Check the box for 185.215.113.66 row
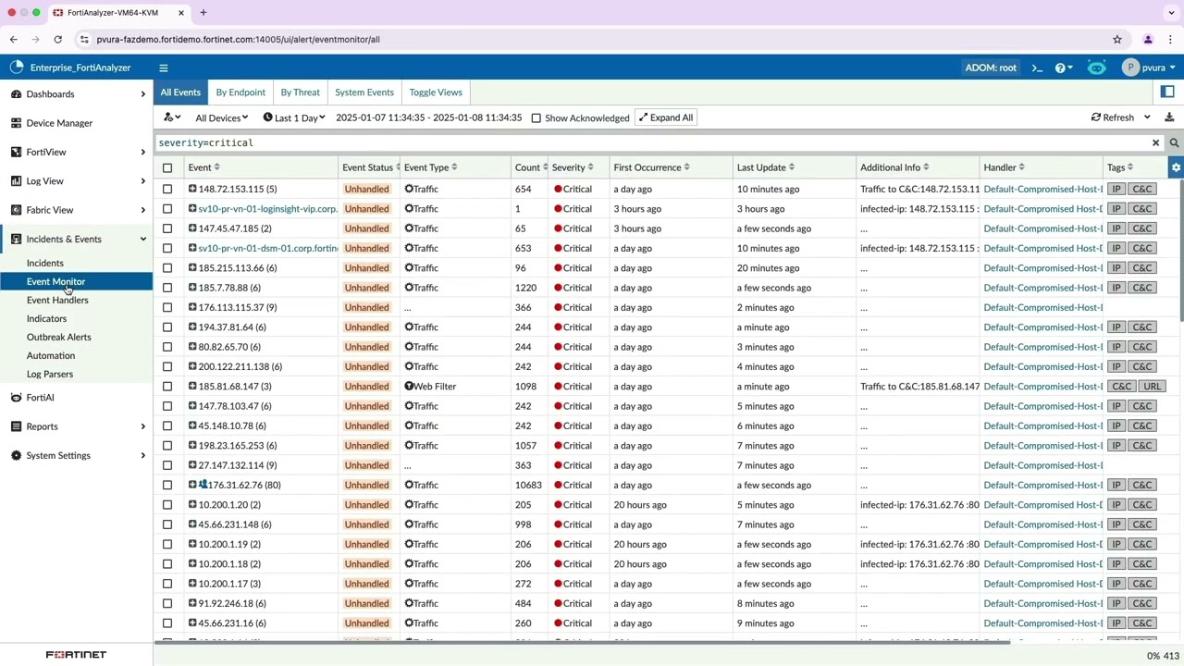This screenshot has height=666, width=1184. coord(167,268)
